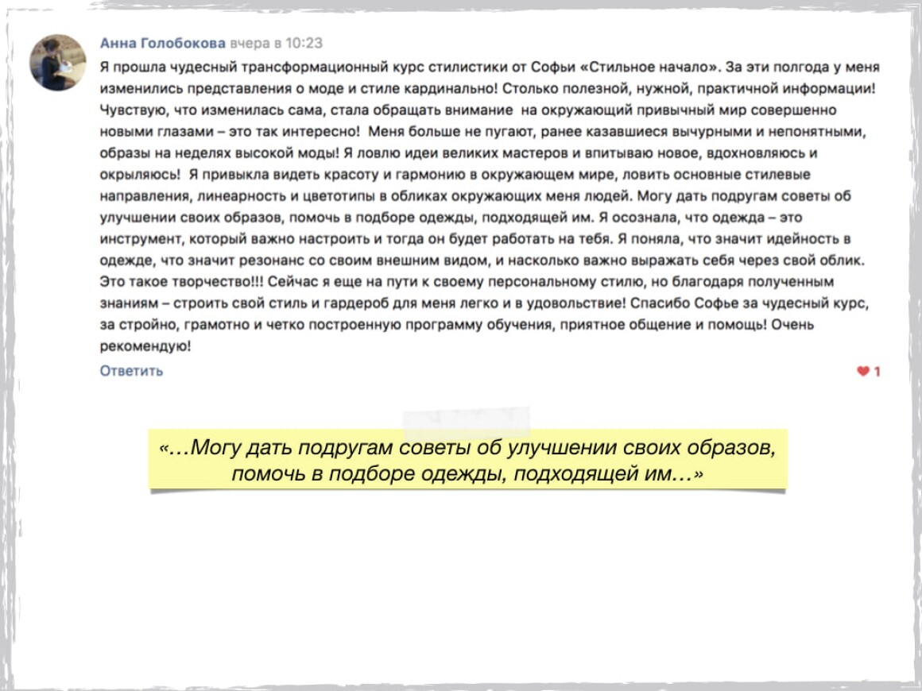The width and height of the screenshot is (922, 691).
Task: Click the like count 1
Action: coord(877,372)
